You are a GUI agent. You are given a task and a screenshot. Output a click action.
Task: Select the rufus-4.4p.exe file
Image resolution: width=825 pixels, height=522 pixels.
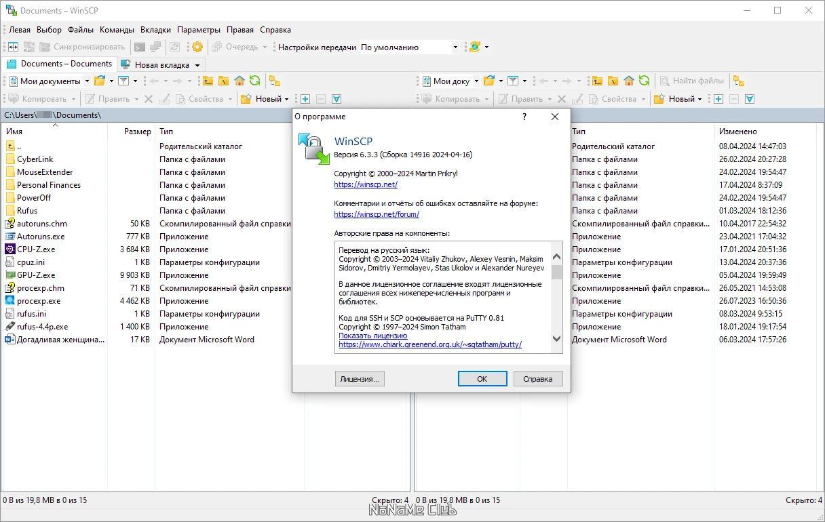[43, 327]
